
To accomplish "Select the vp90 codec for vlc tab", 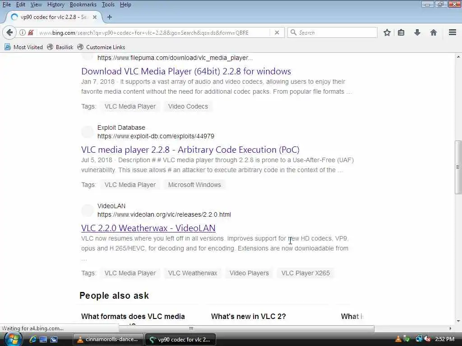I will coord(54,17).
